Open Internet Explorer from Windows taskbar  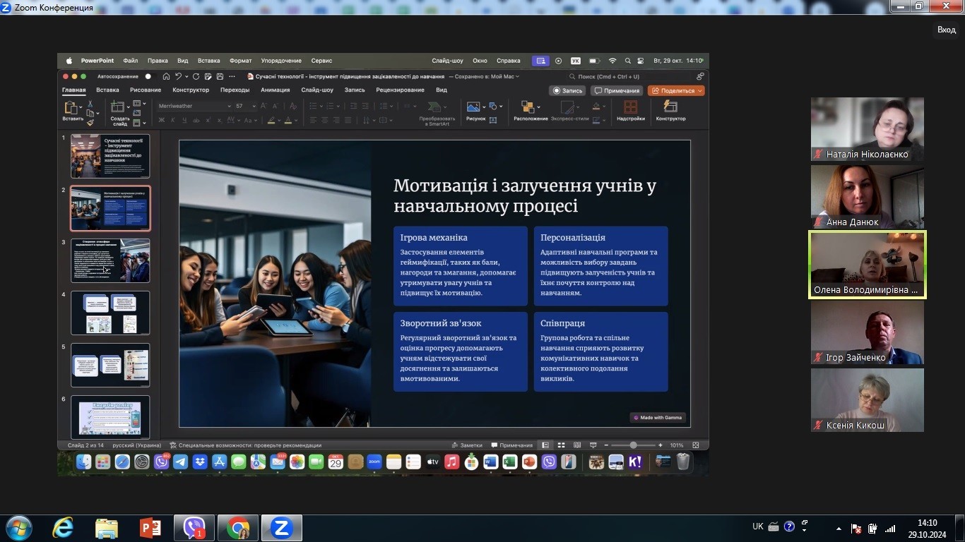tap(63, 528)
